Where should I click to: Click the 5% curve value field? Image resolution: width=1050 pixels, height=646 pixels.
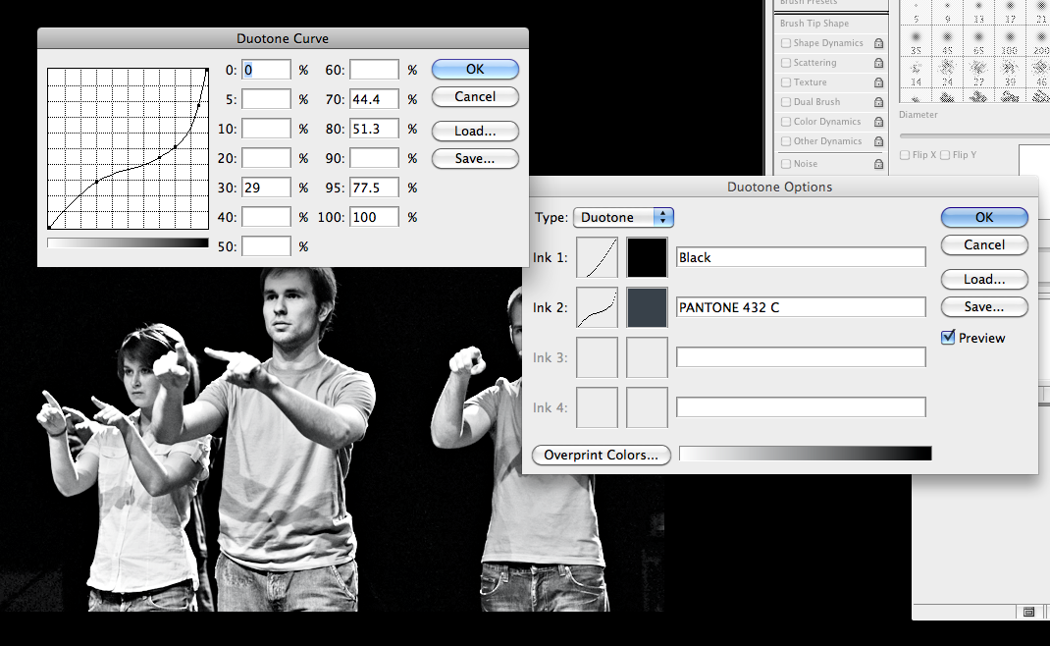(267, 99)
